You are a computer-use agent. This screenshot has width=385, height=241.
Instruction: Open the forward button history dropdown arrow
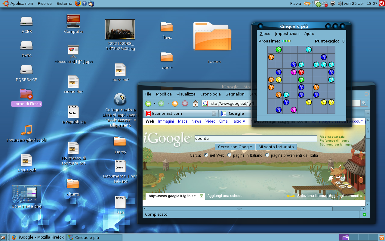point(168,104)
